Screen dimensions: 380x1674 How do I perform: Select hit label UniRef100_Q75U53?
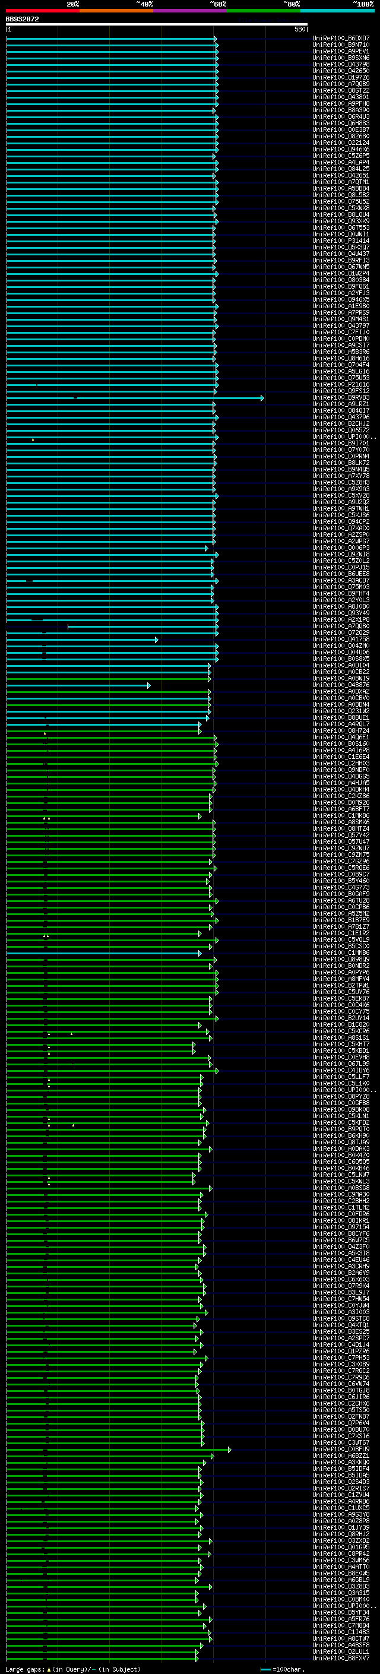tap(341, 378)
